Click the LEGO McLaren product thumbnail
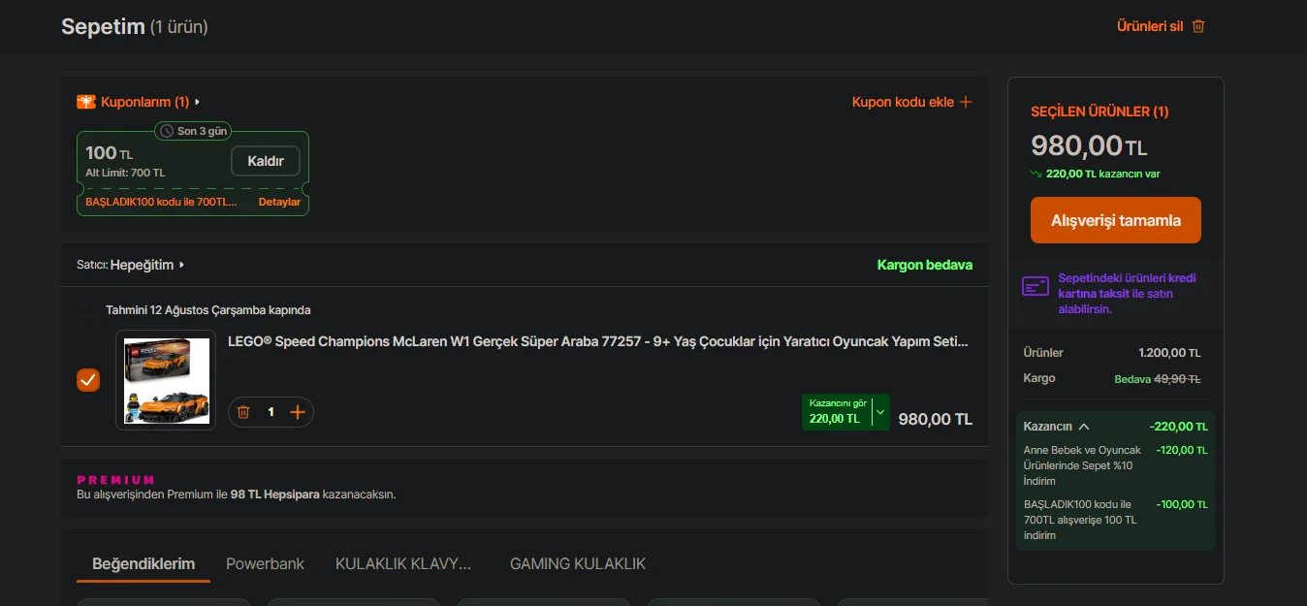This screenshot has width=1307, height=606. (166, 380)
